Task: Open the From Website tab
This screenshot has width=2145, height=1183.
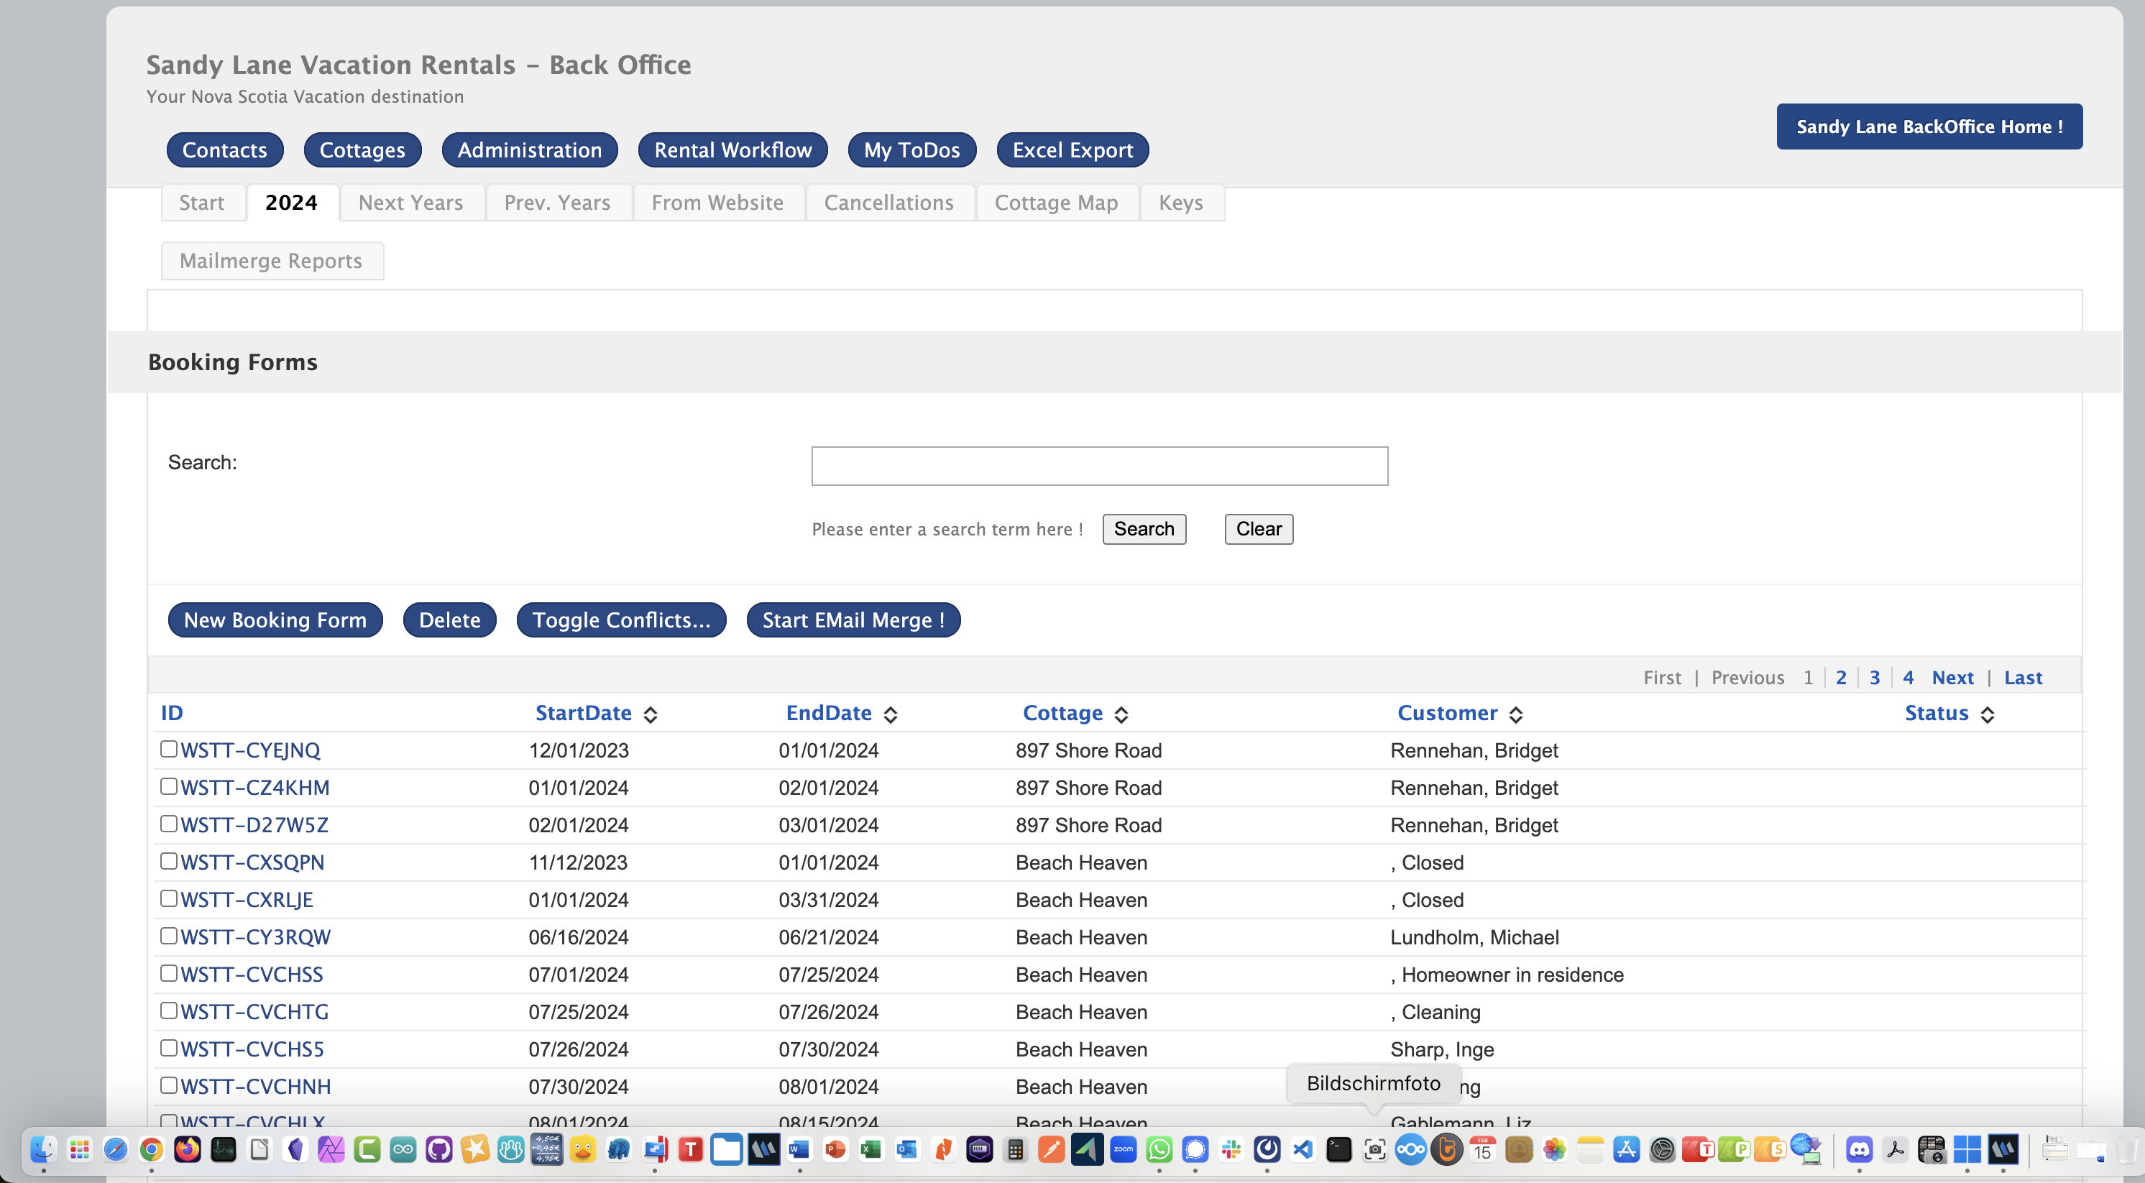Action: click(x=718, y=202)
